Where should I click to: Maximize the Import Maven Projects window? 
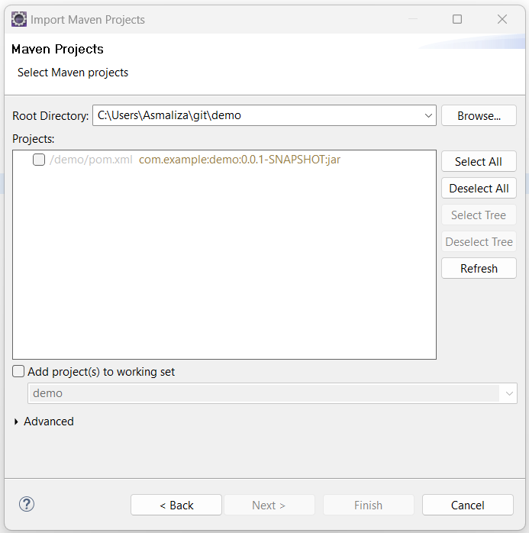coord(457,19)
